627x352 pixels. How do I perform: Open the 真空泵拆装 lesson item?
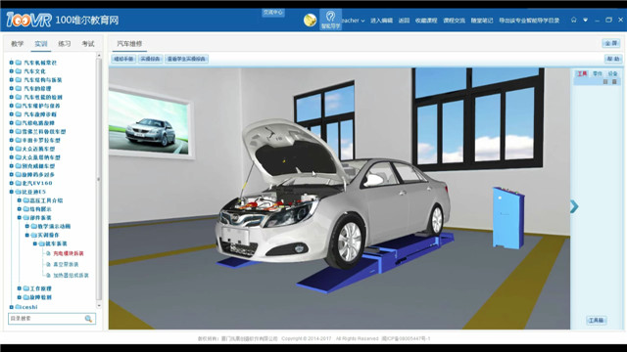(66, 264)
